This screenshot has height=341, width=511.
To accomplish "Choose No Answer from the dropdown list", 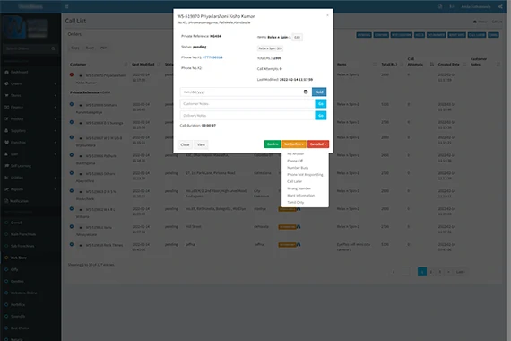I will pyautogui.click(x=296, y=153).
